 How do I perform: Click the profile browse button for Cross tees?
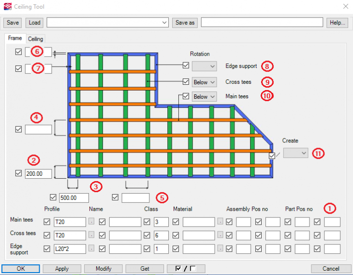(91, 235)
